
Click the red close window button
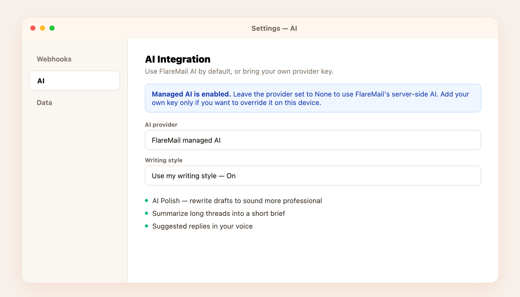(33, 28)
